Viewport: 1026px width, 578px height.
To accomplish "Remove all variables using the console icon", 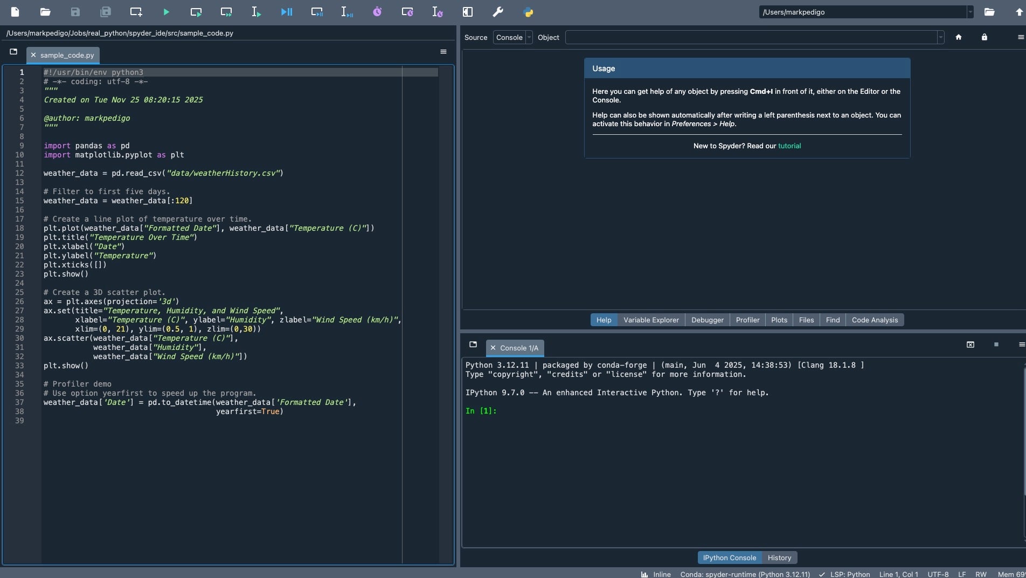I will (970, 345).
